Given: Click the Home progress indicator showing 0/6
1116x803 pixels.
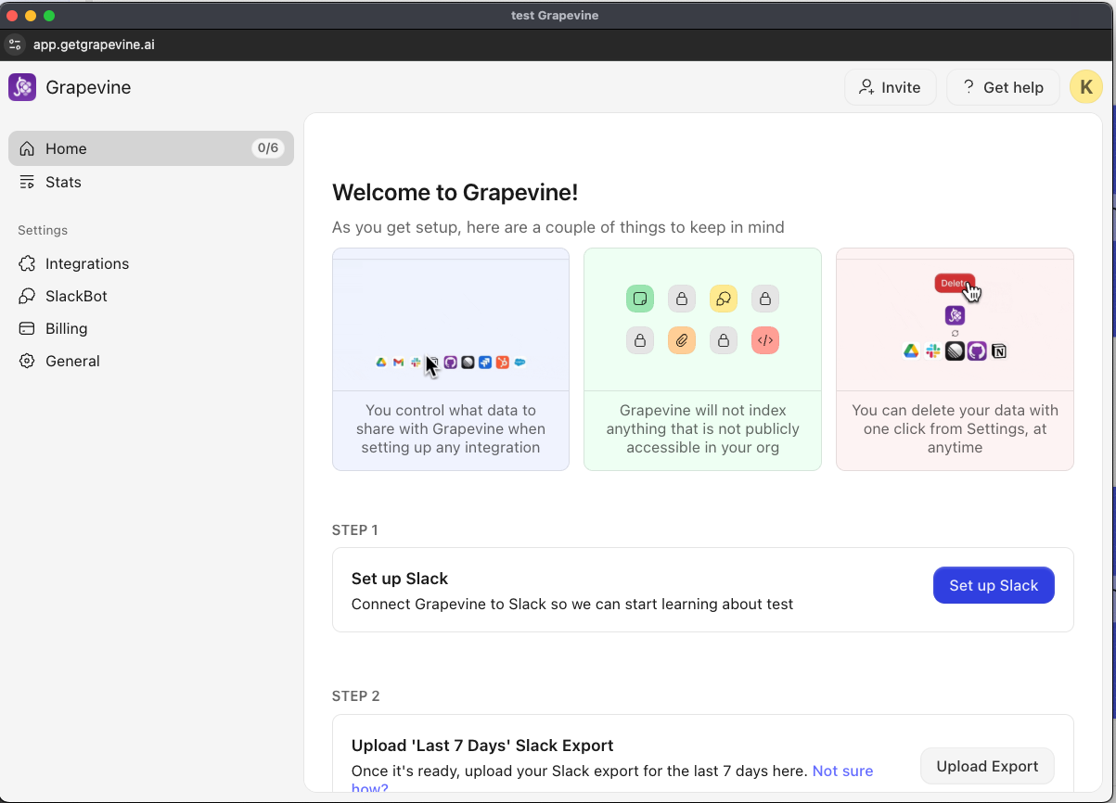Looking at the screenshot, I should click(x=268, y=147).
